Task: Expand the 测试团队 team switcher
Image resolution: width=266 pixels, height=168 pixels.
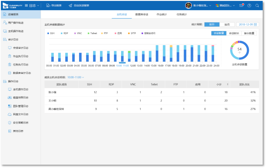Action: tap(226, 5)
